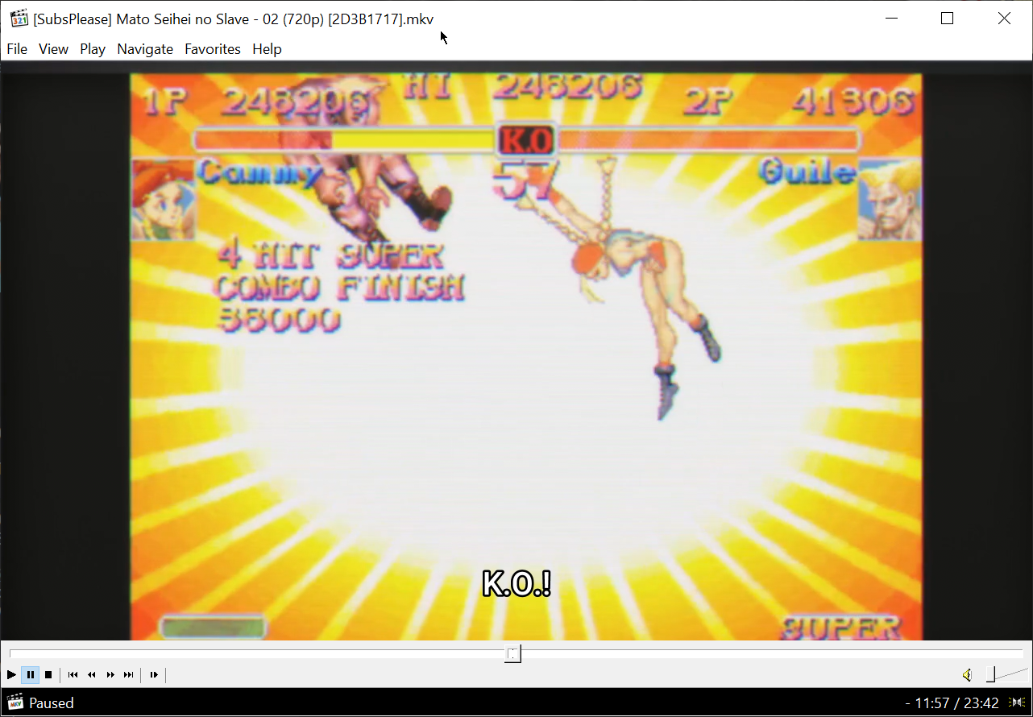Increase playback speed (fast-forward) button
This screenshot has height=717, width=1033.
tap(110, 675)
